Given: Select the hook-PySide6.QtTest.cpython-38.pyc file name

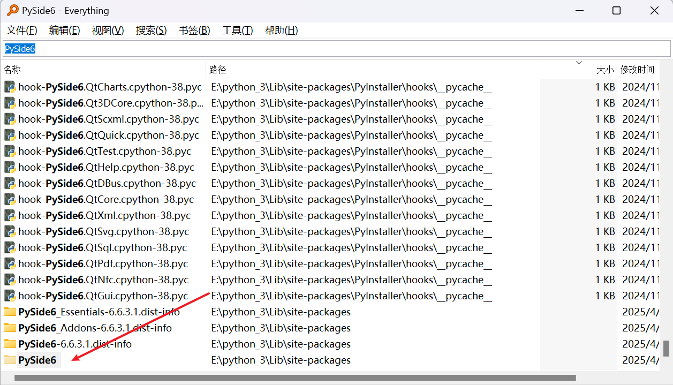Looking at the screenshot, I should pos(104,151).
